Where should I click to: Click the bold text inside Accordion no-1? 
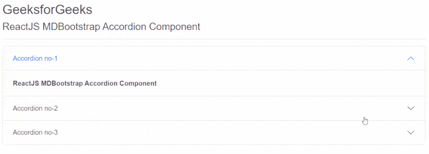tap(85, 83)
